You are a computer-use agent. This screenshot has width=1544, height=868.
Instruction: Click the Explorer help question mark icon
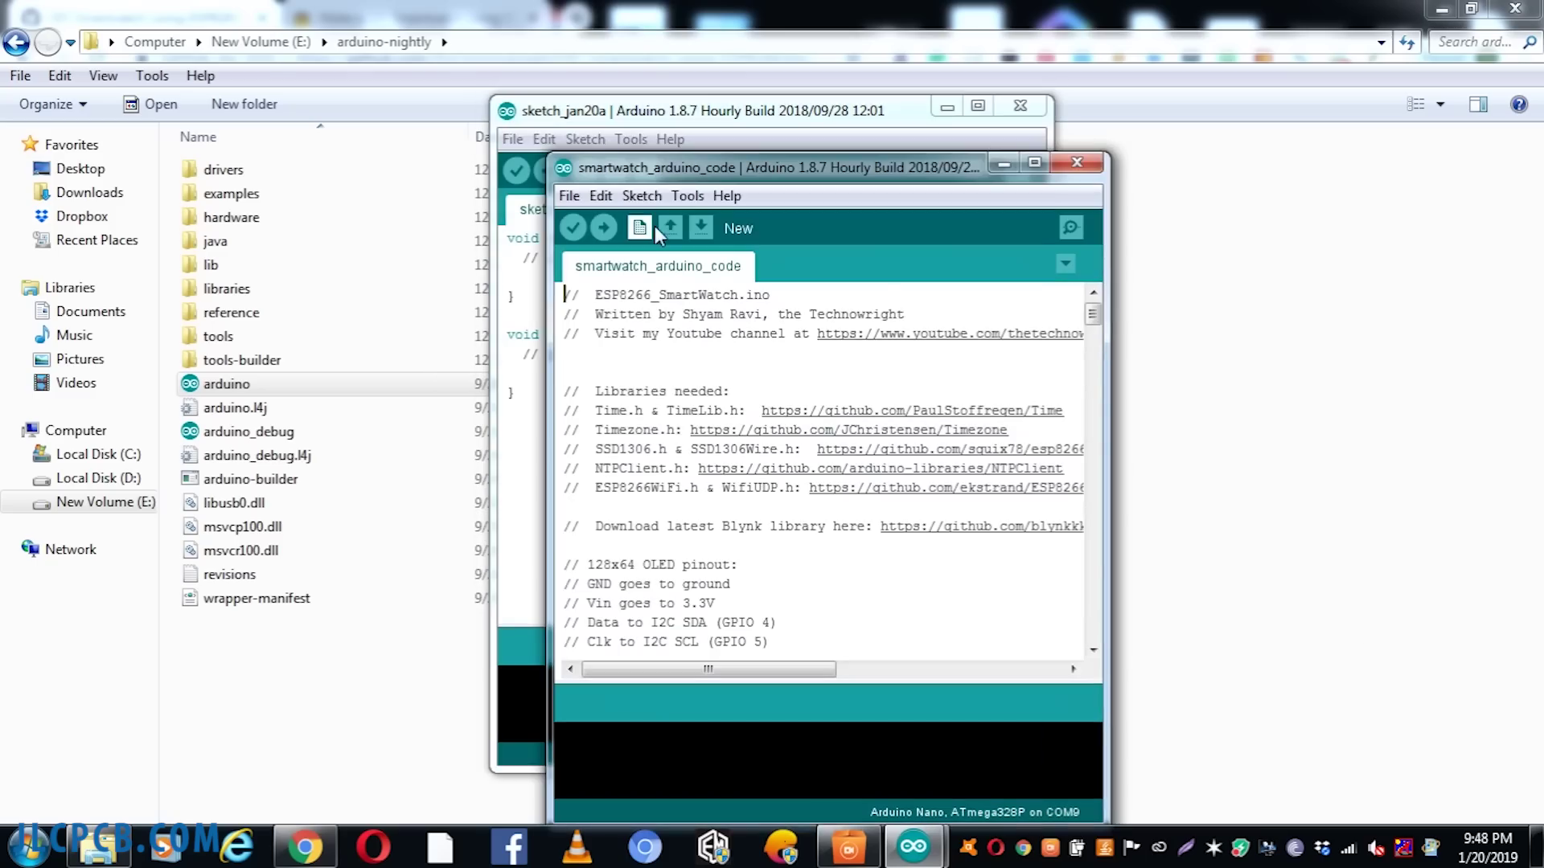click(x=1518, y=104)
